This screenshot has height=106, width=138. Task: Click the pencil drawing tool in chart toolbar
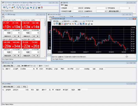click(x=89, y=24)
